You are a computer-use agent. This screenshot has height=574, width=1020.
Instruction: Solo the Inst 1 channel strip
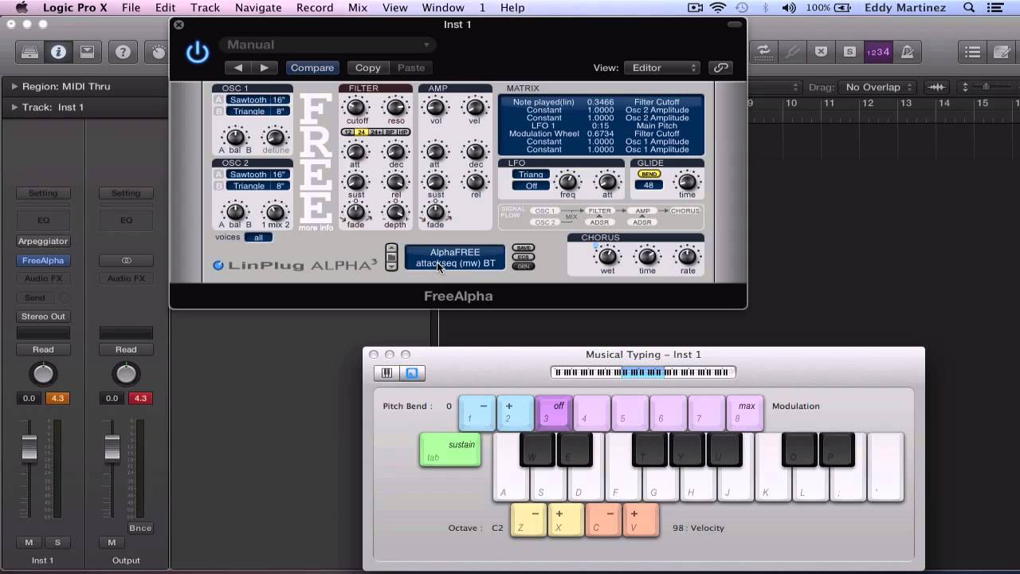pyautogui.click(x=57, y=543)
